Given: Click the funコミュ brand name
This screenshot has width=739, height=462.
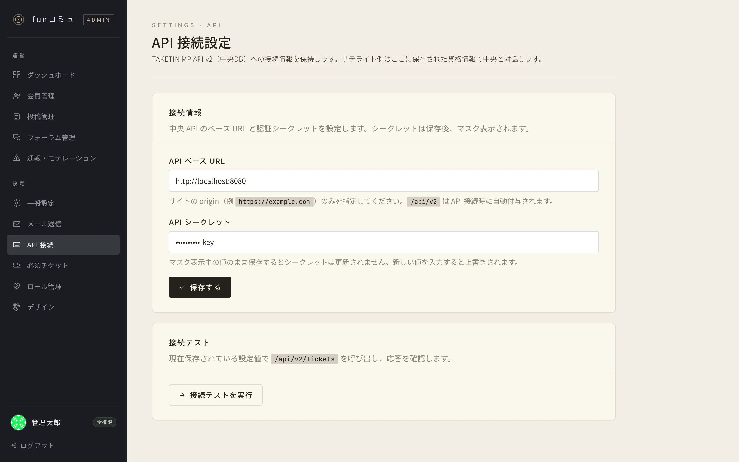Looking at the screenshot, I should (53, 20).
